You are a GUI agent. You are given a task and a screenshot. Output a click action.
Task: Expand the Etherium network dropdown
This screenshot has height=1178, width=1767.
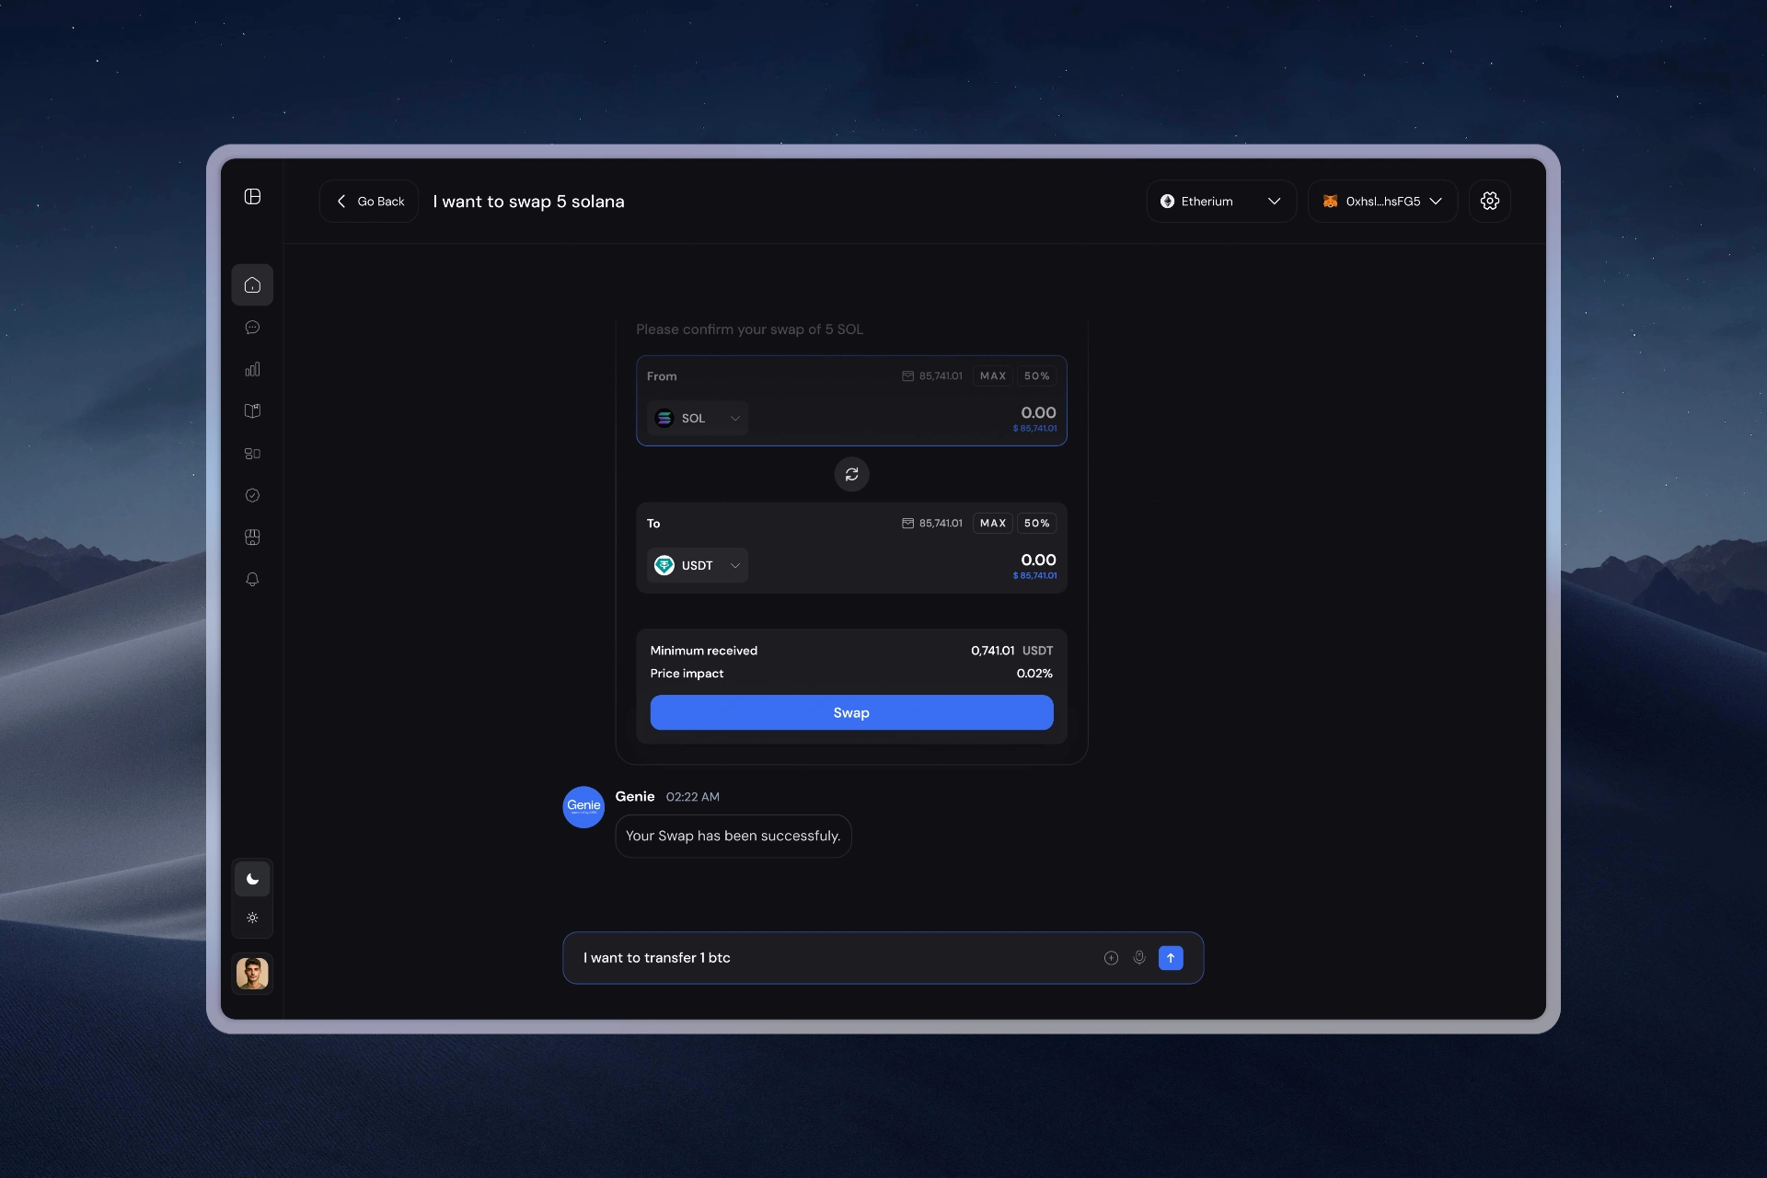coord(1220,201)
